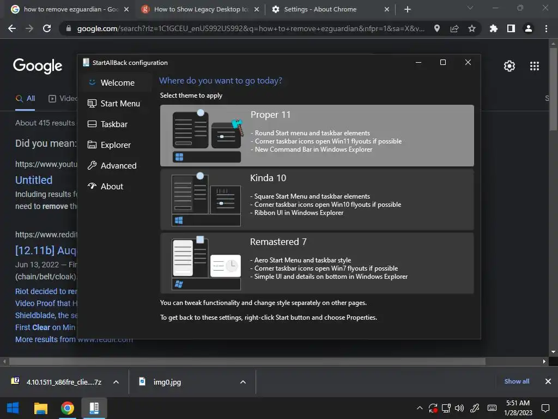The image size is (558, 419).
Task: Open the volume control in system tray
Action: point(459,408)
